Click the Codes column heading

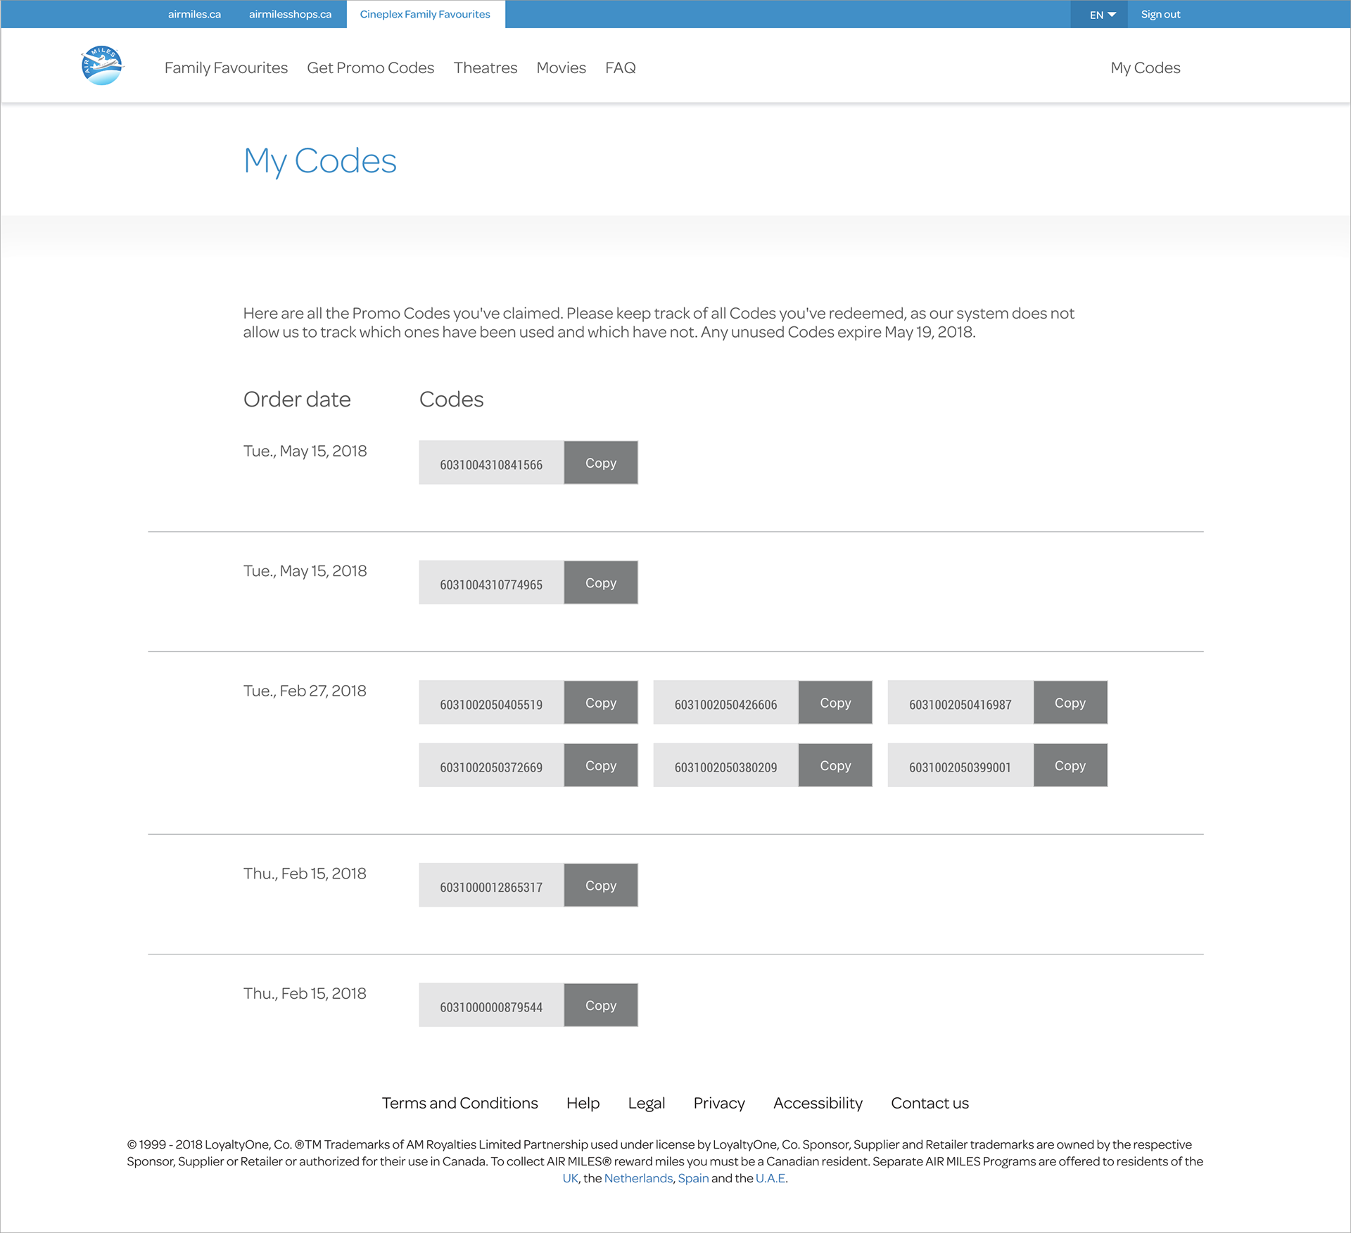(451, 399)
